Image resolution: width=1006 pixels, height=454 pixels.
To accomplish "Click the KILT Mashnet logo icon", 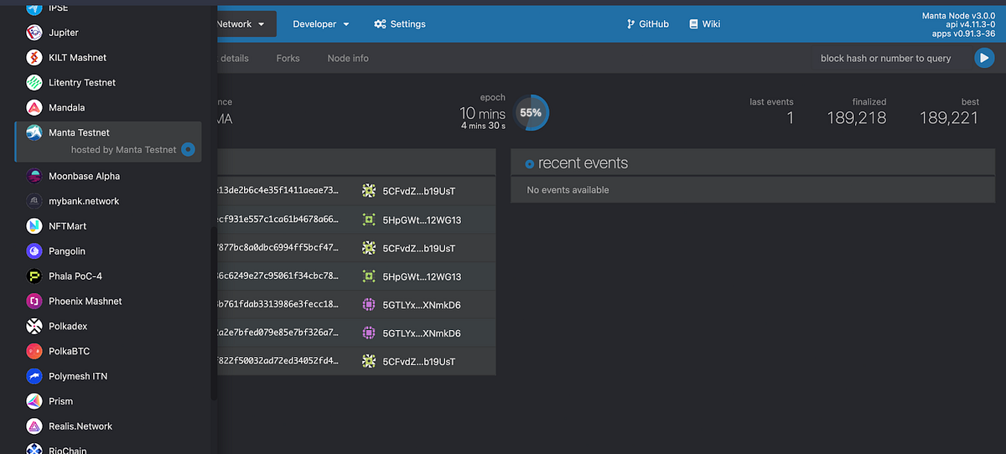I will click(34, 58).
